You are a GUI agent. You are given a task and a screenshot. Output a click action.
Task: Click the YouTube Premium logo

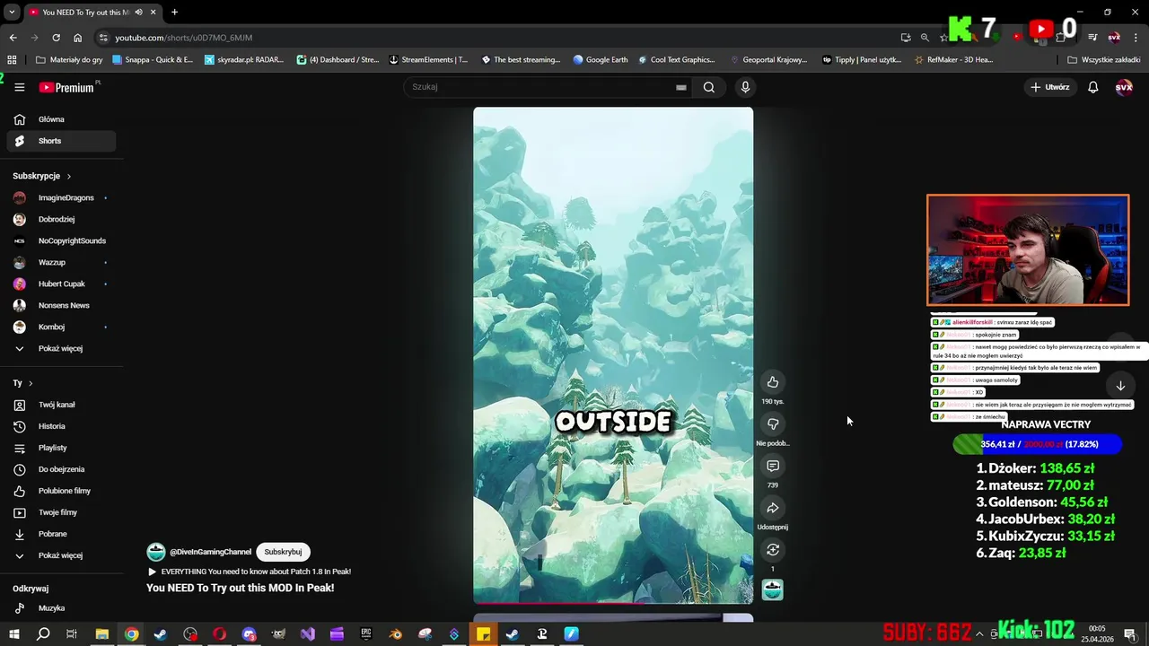point(68,87)
